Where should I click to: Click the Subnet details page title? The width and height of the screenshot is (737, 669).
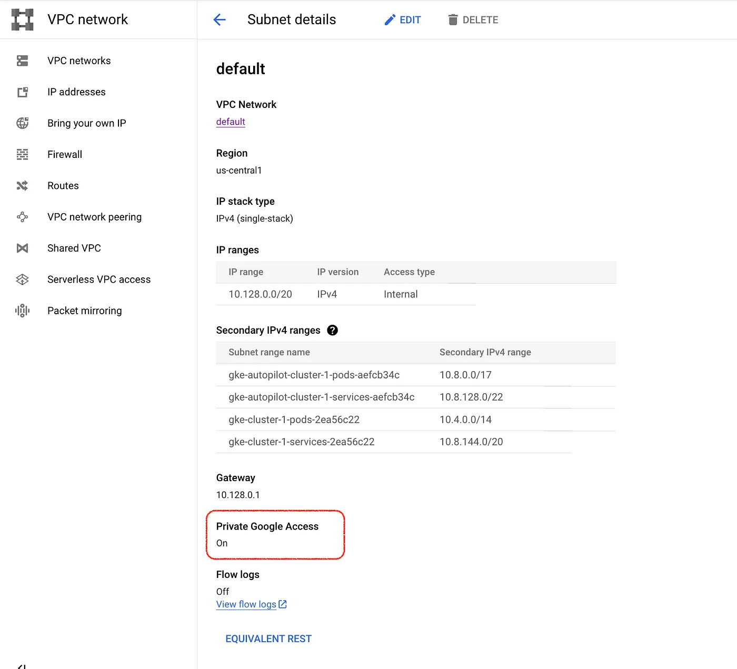tap(292, 19)
